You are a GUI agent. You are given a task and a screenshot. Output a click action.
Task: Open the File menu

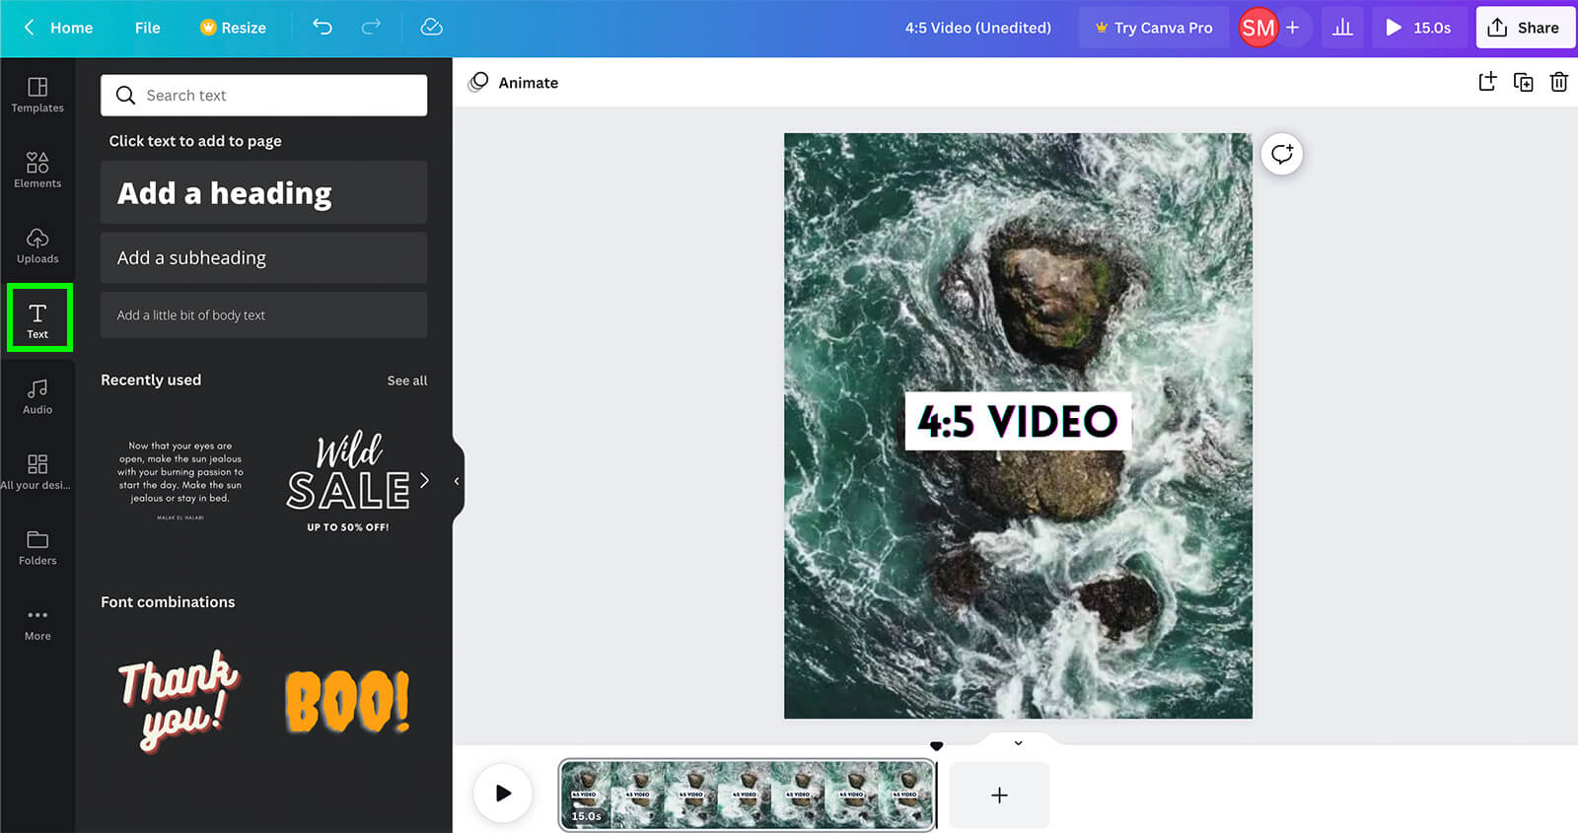pyautogui.click(x=147, y=28)
